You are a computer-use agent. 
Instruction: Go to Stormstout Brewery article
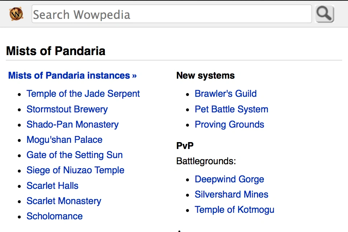click(67, 109)
